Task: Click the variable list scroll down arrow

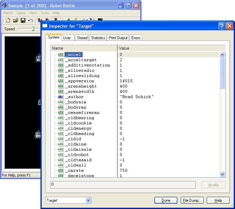Action: coord(222,174)
